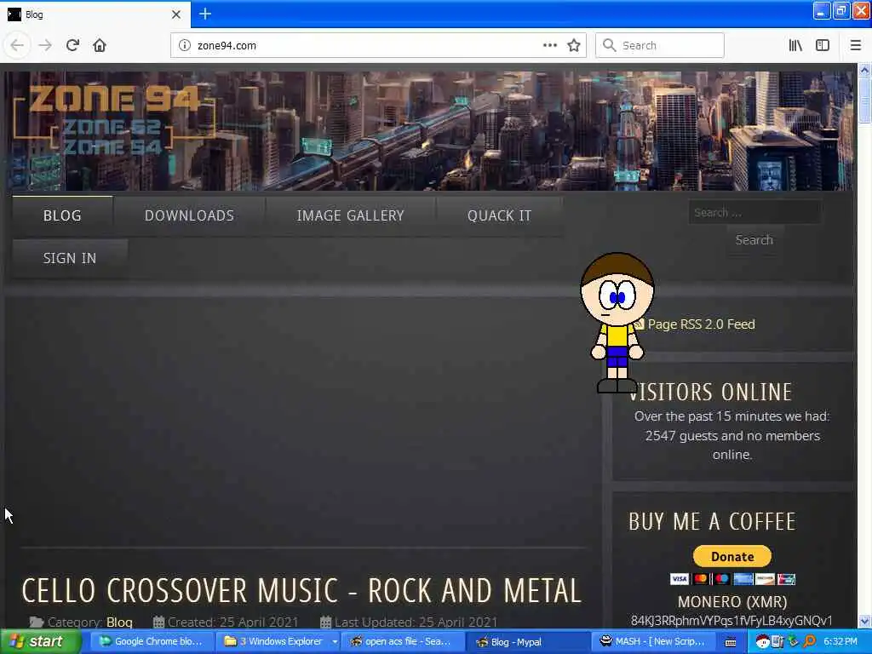Go back with the browser back arrow
This screenshot has width=872, height=654.
pyautogui.click(x=17, y=45)
